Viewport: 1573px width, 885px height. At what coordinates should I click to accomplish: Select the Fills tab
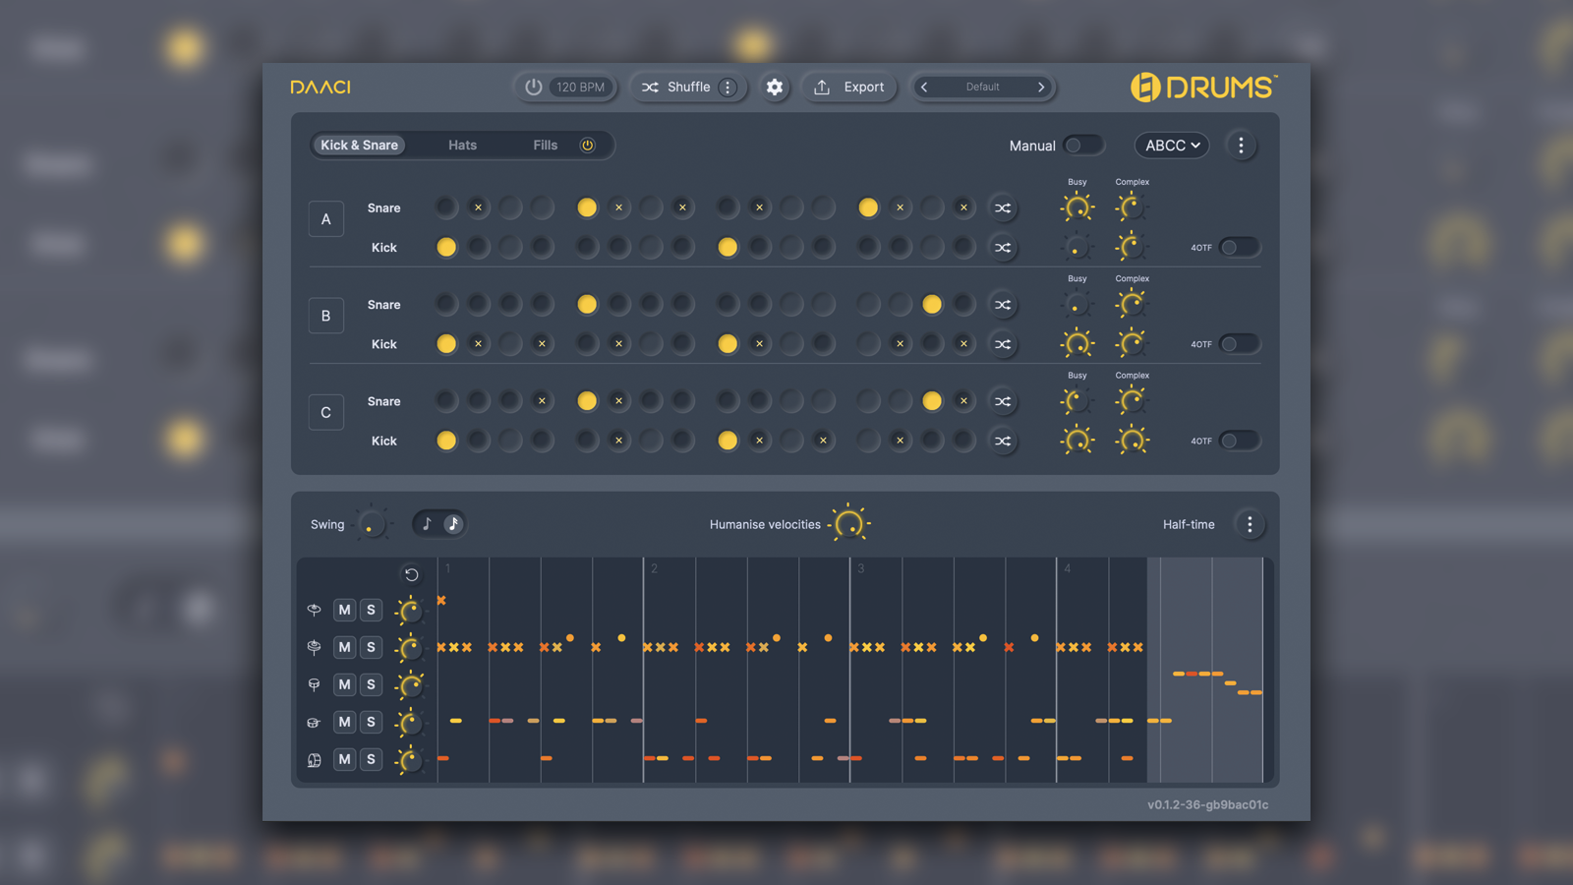[544, 145]
